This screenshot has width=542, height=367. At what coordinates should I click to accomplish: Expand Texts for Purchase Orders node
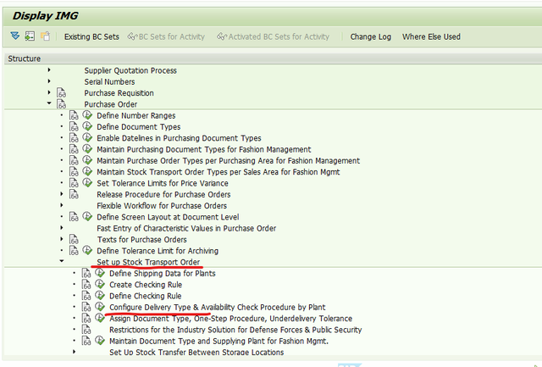(62, 239)
